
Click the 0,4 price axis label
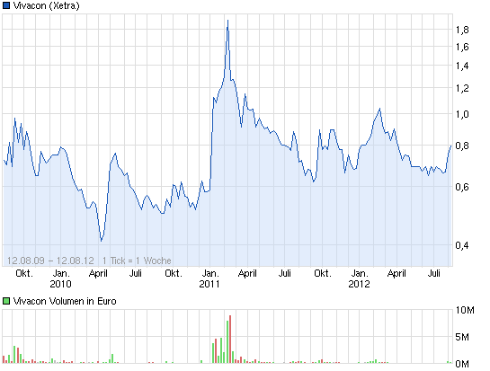[x=462, y=245]
